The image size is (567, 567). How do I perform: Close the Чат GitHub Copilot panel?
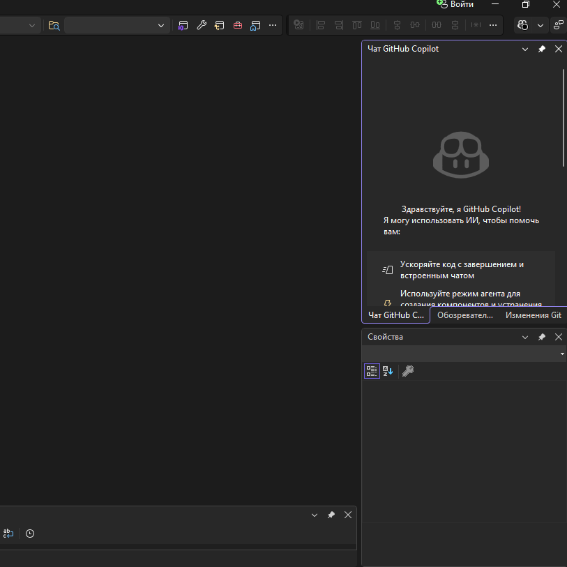(x=559, y=50)
